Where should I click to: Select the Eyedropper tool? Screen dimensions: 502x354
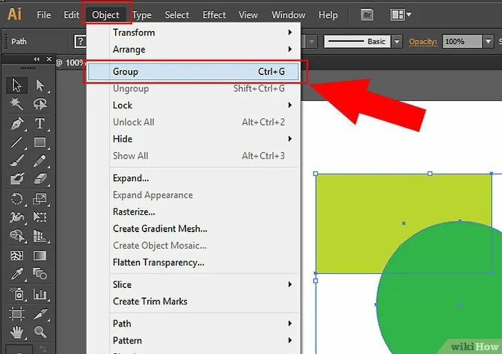17,274
